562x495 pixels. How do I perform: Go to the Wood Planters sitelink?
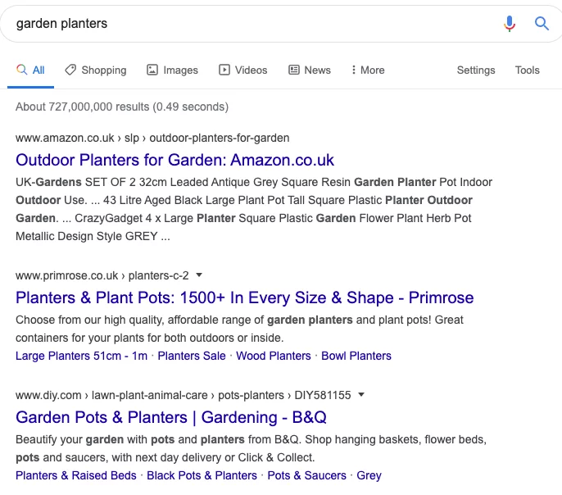pyautogui.click(x=272, y=356)
